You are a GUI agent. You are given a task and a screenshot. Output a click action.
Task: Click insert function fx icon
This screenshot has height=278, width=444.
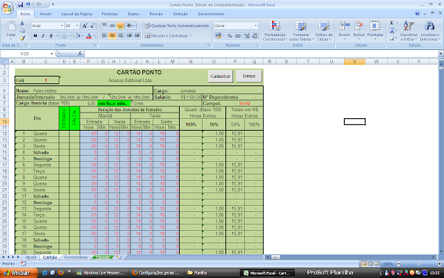(80, 54)
